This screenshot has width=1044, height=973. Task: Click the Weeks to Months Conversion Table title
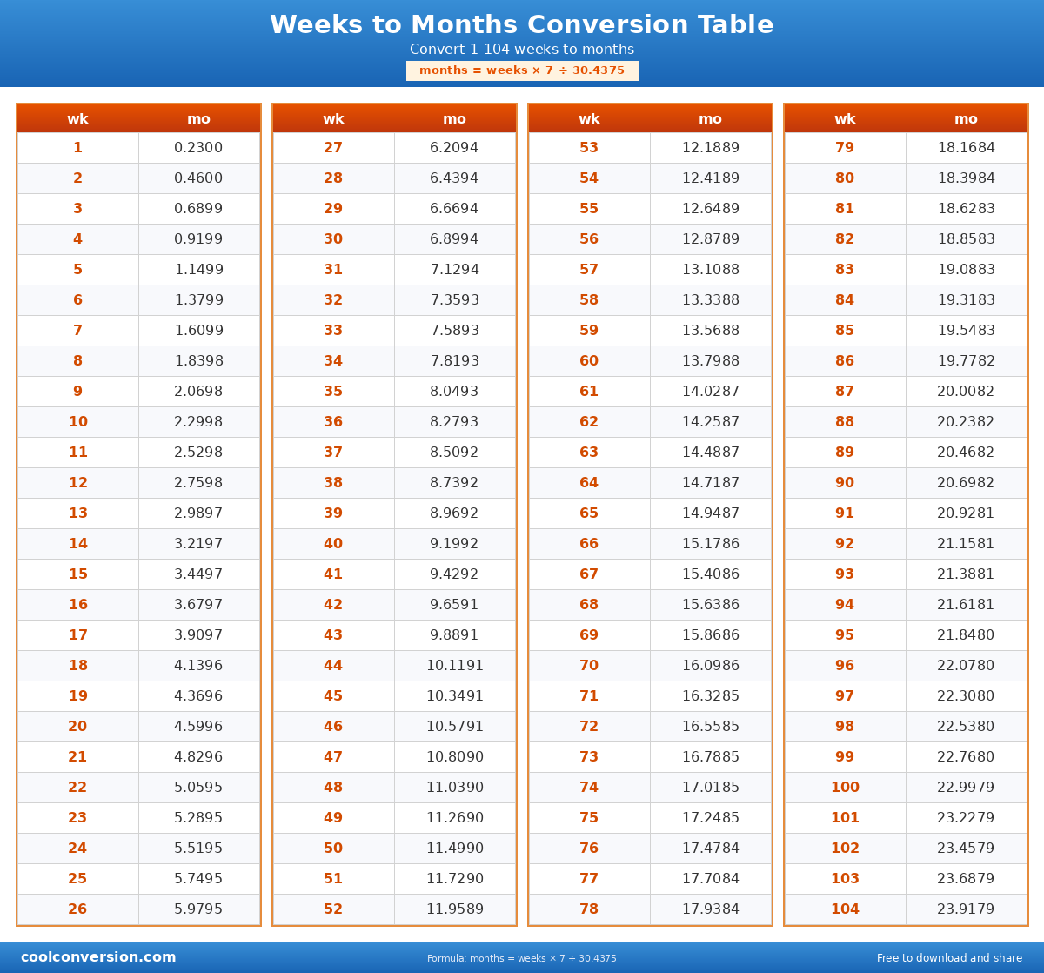pos(522,25)
